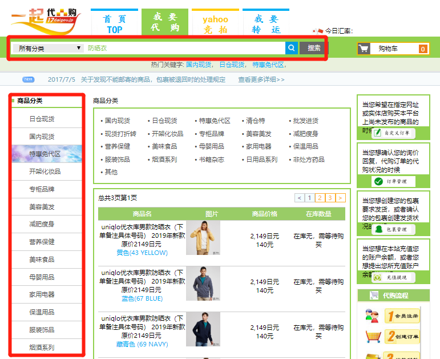Click 书籍杂志 in category grid
Viewport: 440px width, 359px height.
212,159
